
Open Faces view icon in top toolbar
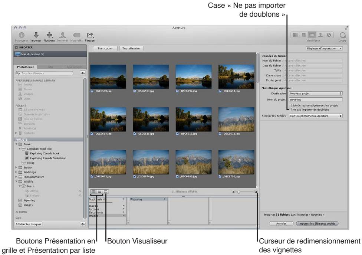coord(320,35)
